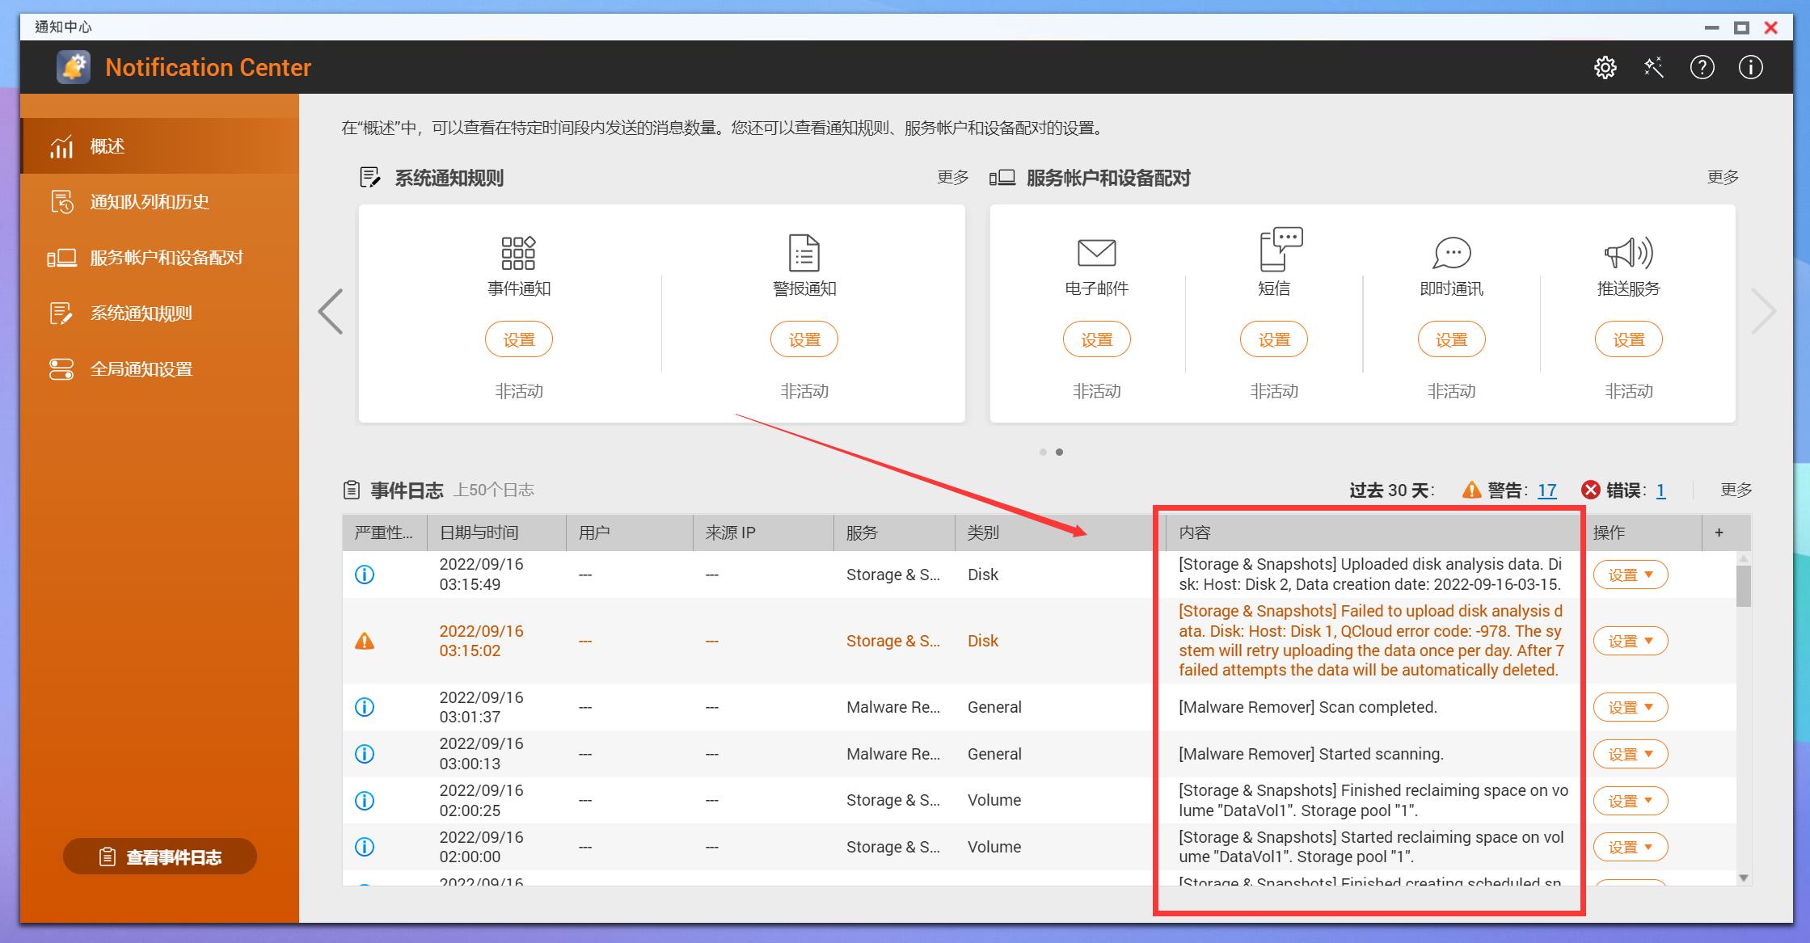Image resolution: width=1810 pixels, height=943 pixels.
Task: Click event log vertical scrollbar thumb
Action: [x=1743, y=585]
